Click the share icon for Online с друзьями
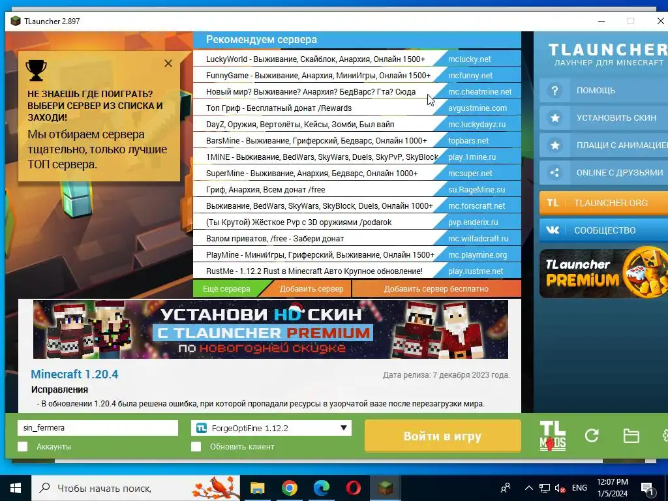The height and width of the screenshot is (501, 668). coord(554,172)
